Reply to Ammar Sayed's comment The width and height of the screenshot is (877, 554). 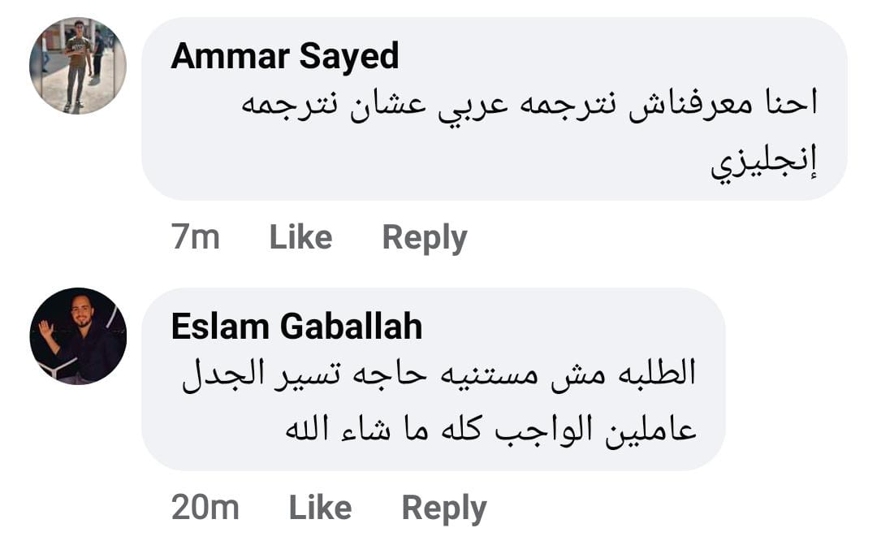point(425,237)
